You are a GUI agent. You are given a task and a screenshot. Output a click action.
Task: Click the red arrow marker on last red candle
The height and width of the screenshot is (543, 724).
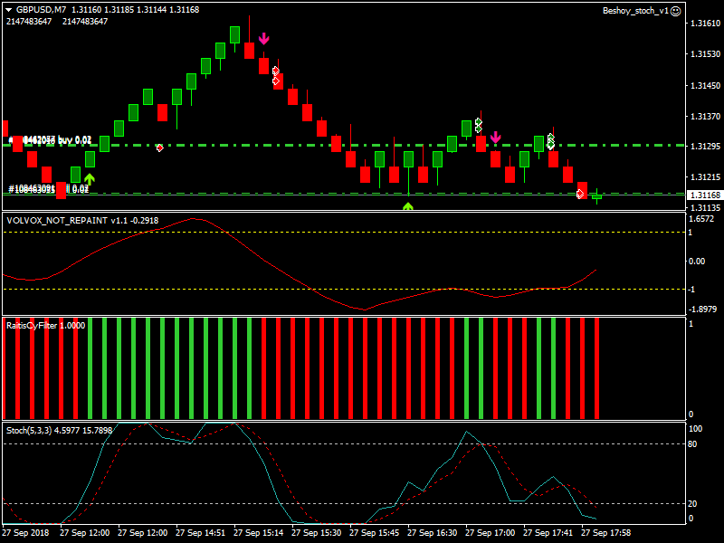click(580, 194)
